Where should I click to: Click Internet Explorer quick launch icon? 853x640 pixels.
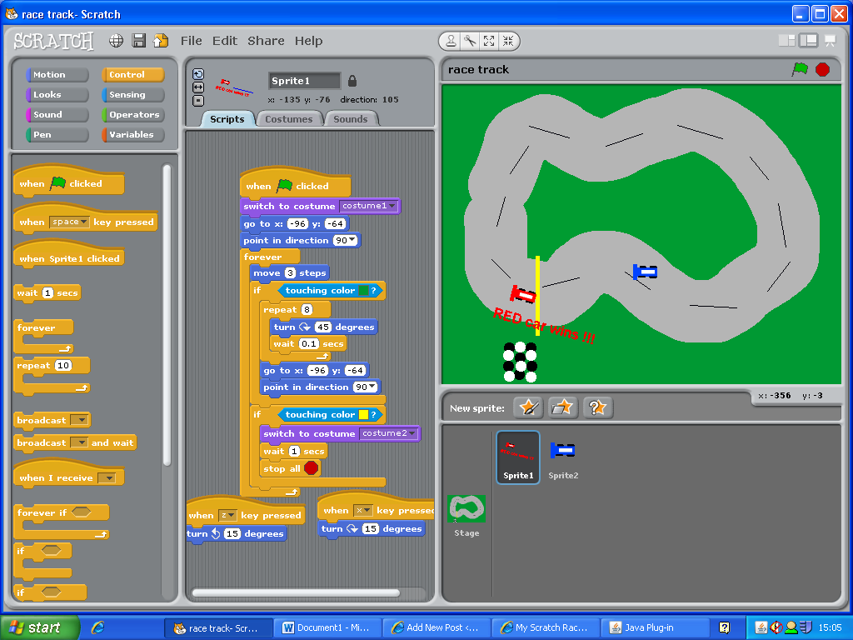98,627
